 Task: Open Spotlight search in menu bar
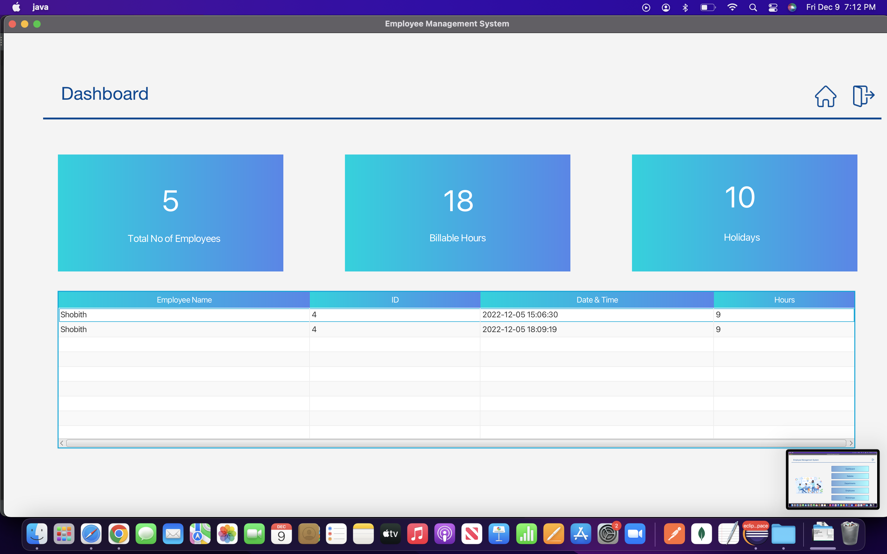pyautogui.click(x=753, y=7)
